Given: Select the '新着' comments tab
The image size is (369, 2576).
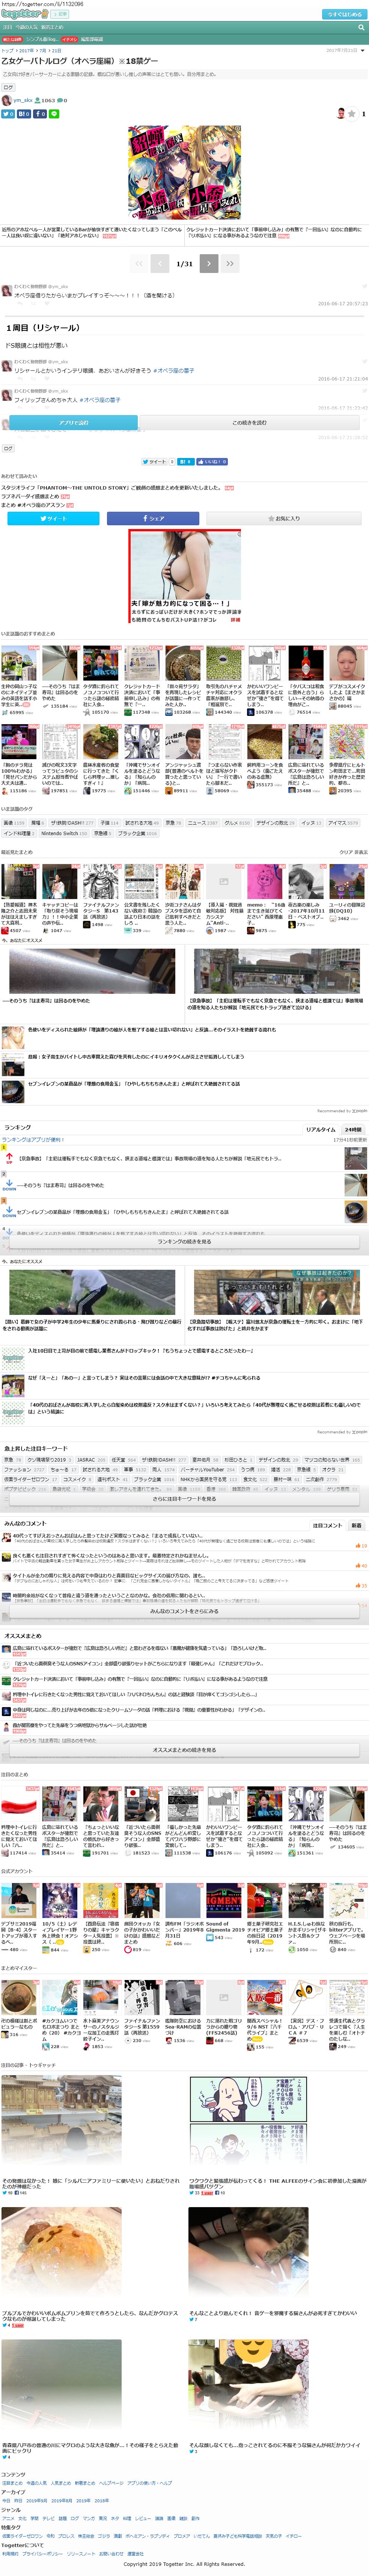Looking at the screenshot, I should point(356,1526).
